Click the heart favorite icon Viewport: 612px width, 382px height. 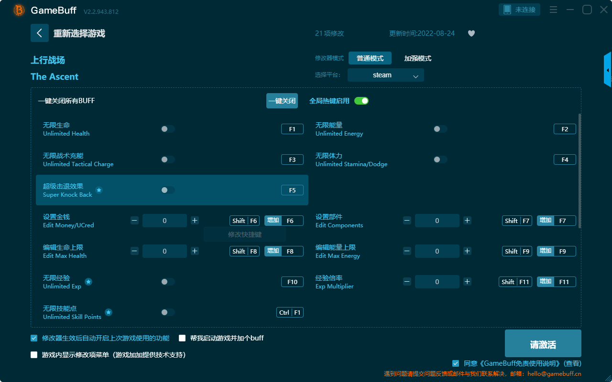[x=471, y=33]
